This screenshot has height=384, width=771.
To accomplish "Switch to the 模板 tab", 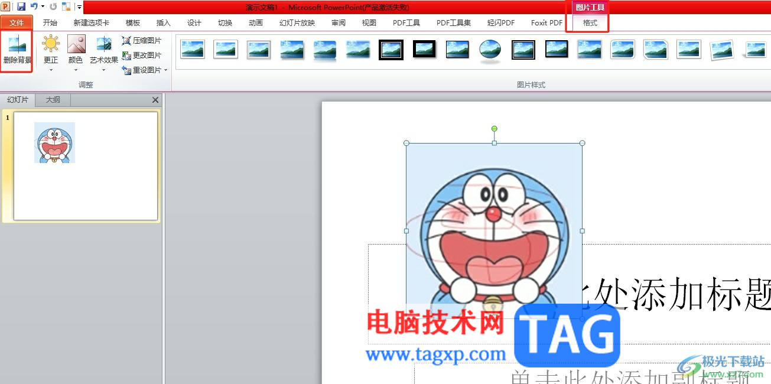I will point(133,23).
